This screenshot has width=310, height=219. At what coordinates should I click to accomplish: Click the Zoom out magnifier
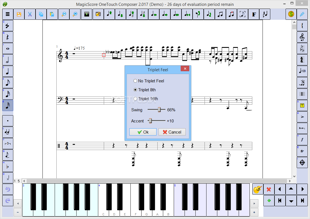pyautogui.click(x=64, y=14)
